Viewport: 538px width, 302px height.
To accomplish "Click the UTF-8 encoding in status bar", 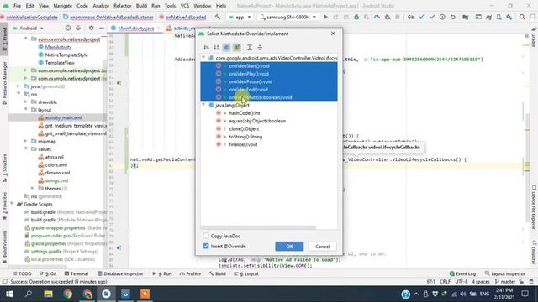I will (x=461, y=282).
